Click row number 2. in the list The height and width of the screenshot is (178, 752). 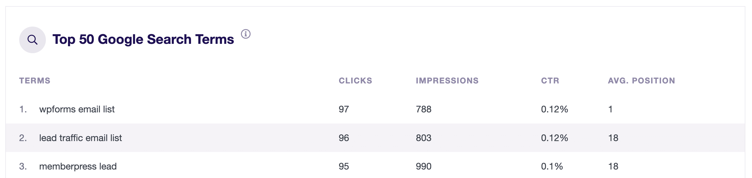[23, 138]
